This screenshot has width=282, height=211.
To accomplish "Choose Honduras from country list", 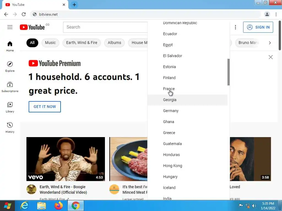I will click(187, 155).
